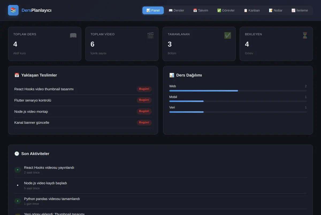Click the white dot for Node.js kaydı activity

[x=18, y=185]
